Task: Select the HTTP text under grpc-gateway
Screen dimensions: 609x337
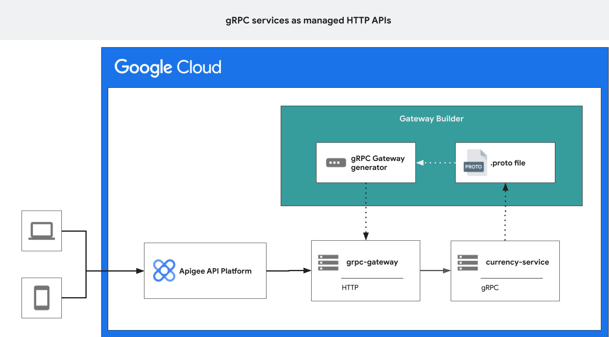Action: (x=350, y=287)
